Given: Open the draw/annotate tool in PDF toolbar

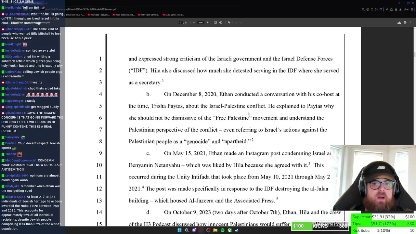Looking at the screenshot, I should [x=229, y=22].
